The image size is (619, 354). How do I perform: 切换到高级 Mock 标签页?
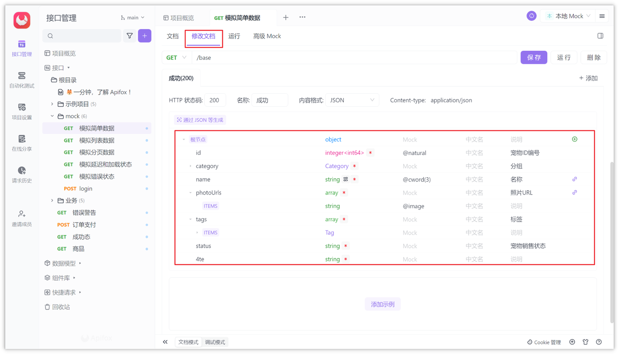[266, 36]
